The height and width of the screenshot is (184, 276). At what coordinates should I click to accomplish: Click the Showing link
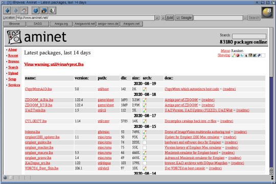pyautogui.click(x=224, y=56)
